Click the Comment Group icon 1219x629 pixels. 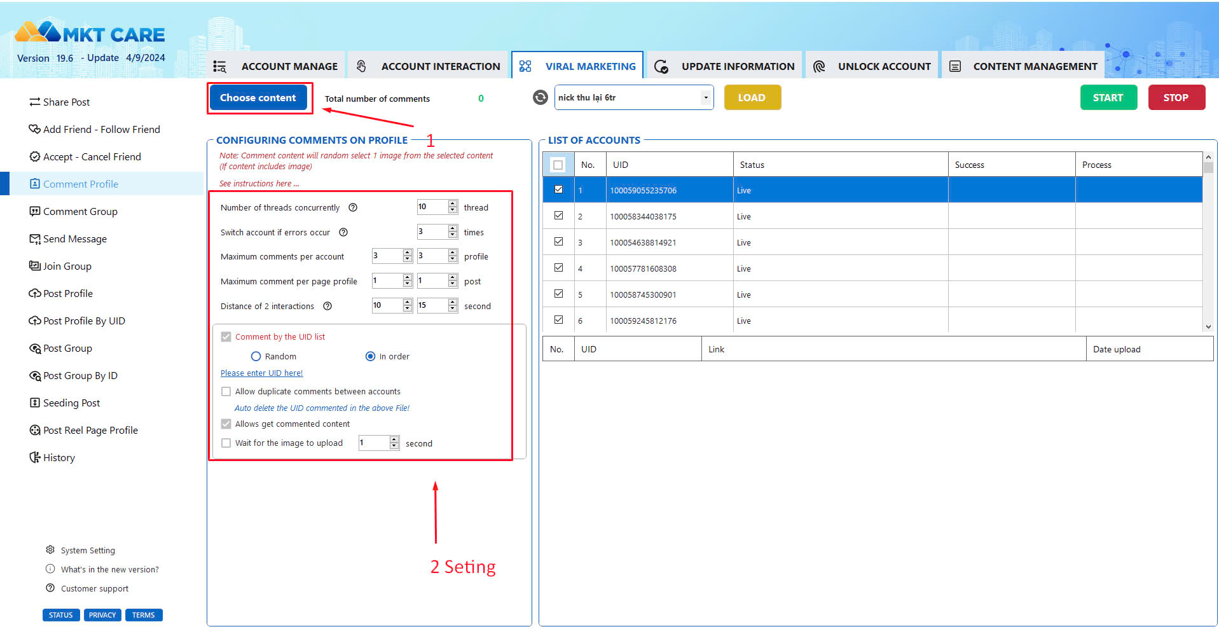tap(35, 211)
